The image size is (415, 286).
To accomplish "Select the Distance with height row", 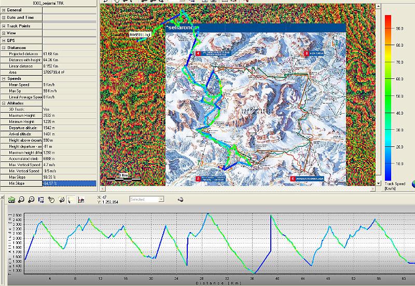I will point(48,60).
